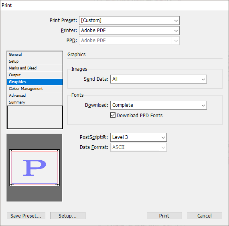The image size is (229, 226).
Task: Select Setup in the category list
Action: point(35,61)
